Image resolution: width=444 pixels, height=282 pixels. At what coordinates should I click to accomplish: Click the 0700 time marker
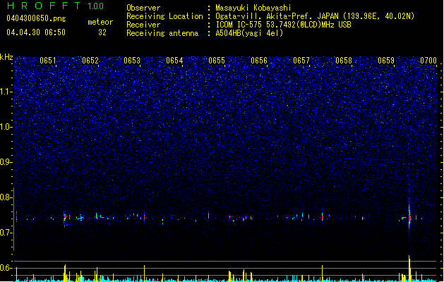tap(428, 61)
